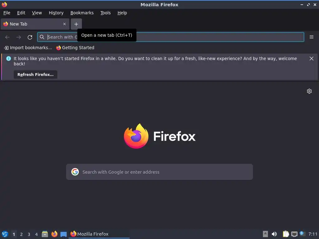This screenshot has height=239, width=319.
Task: Open the removable media eject tray icon
Action: (265, 234)
